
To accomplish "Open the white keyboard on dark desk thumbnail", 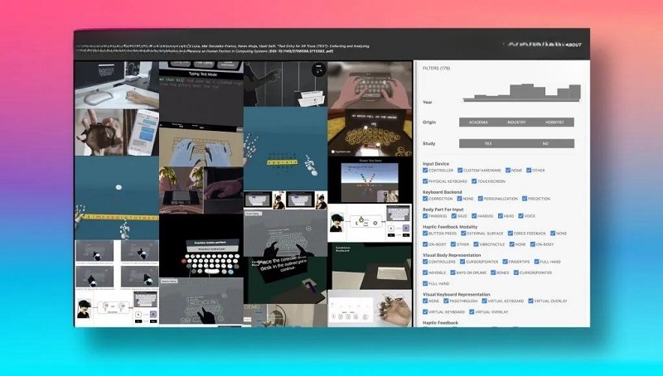I will point(370,266).
